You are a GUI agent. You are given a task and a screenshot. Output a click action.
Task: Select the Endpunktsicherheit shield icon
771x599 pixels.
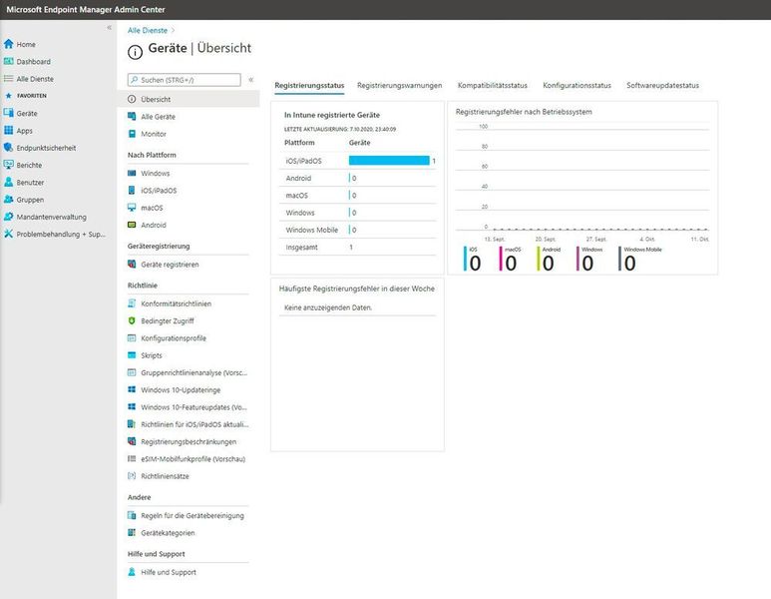[9, 148]
